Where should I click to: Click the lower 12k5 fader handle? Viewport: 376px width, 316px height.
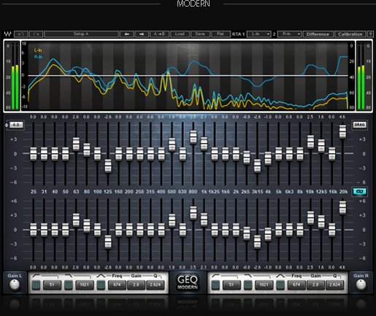point(321,222)
